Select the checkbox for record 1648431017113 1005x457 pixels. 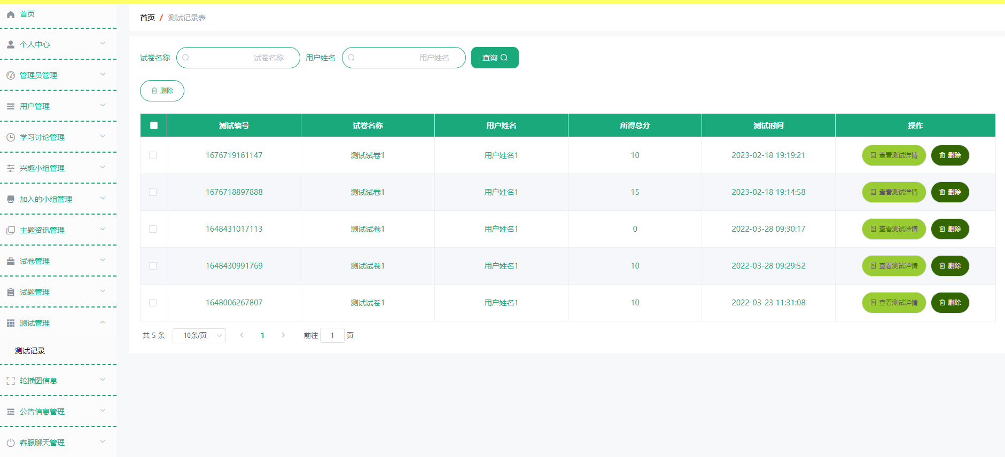coord(153,229)
